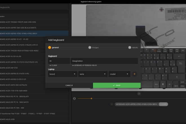
Task: Click the orange zoom slider handle
Action: point(92,98)
